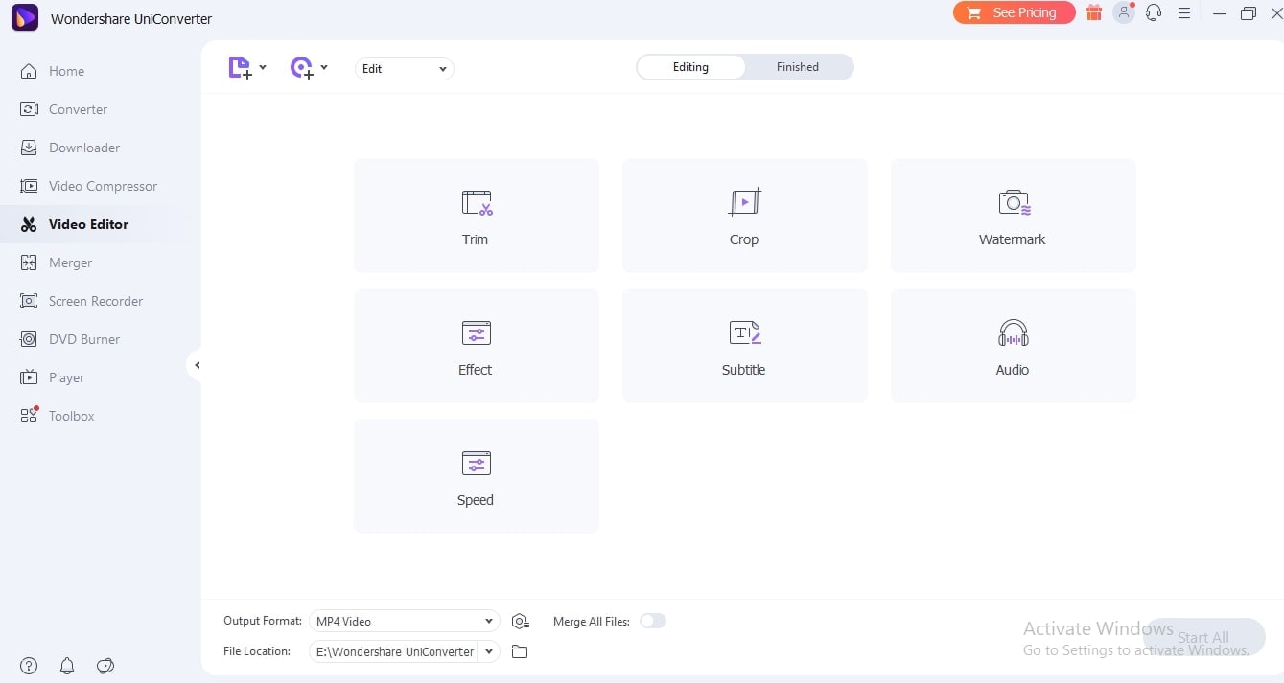
Task: Open the Watermark tool card
Action: pyautogui.click(x=1014, y=216)
